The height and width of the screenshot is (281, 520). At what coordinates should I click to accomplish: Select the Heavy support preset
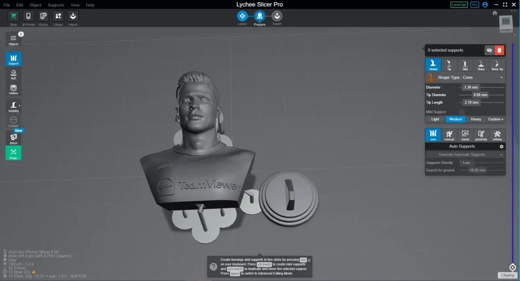(x=476, y=119)
